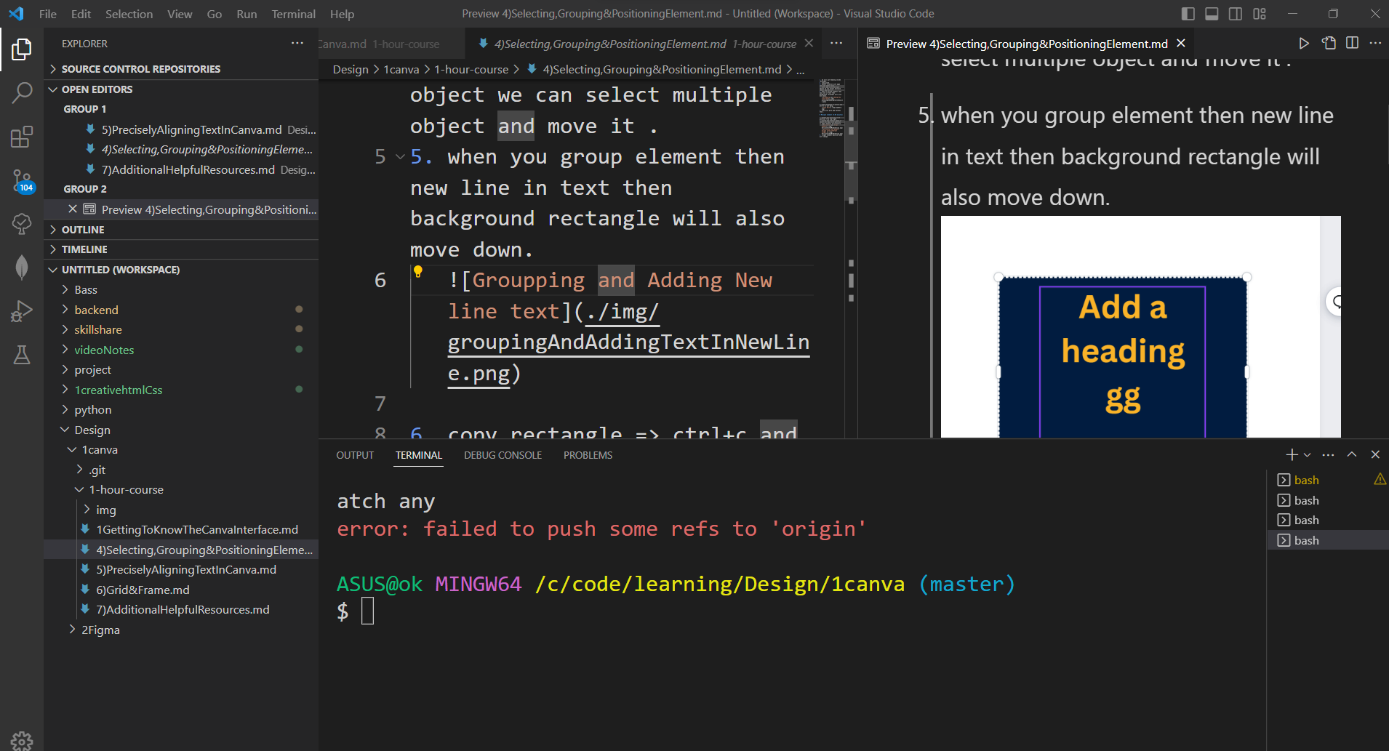Toggle the bottom Panel visibility
The height and width of the screenshot is (751, 1389).
(1212, 14)
